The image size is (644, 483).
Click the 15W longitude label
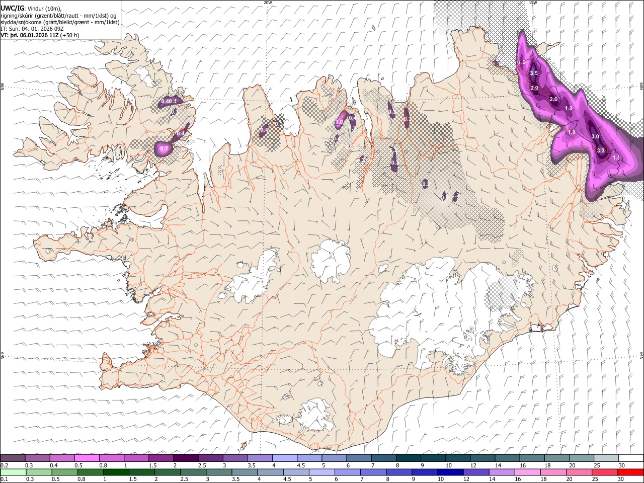(533, 3)
